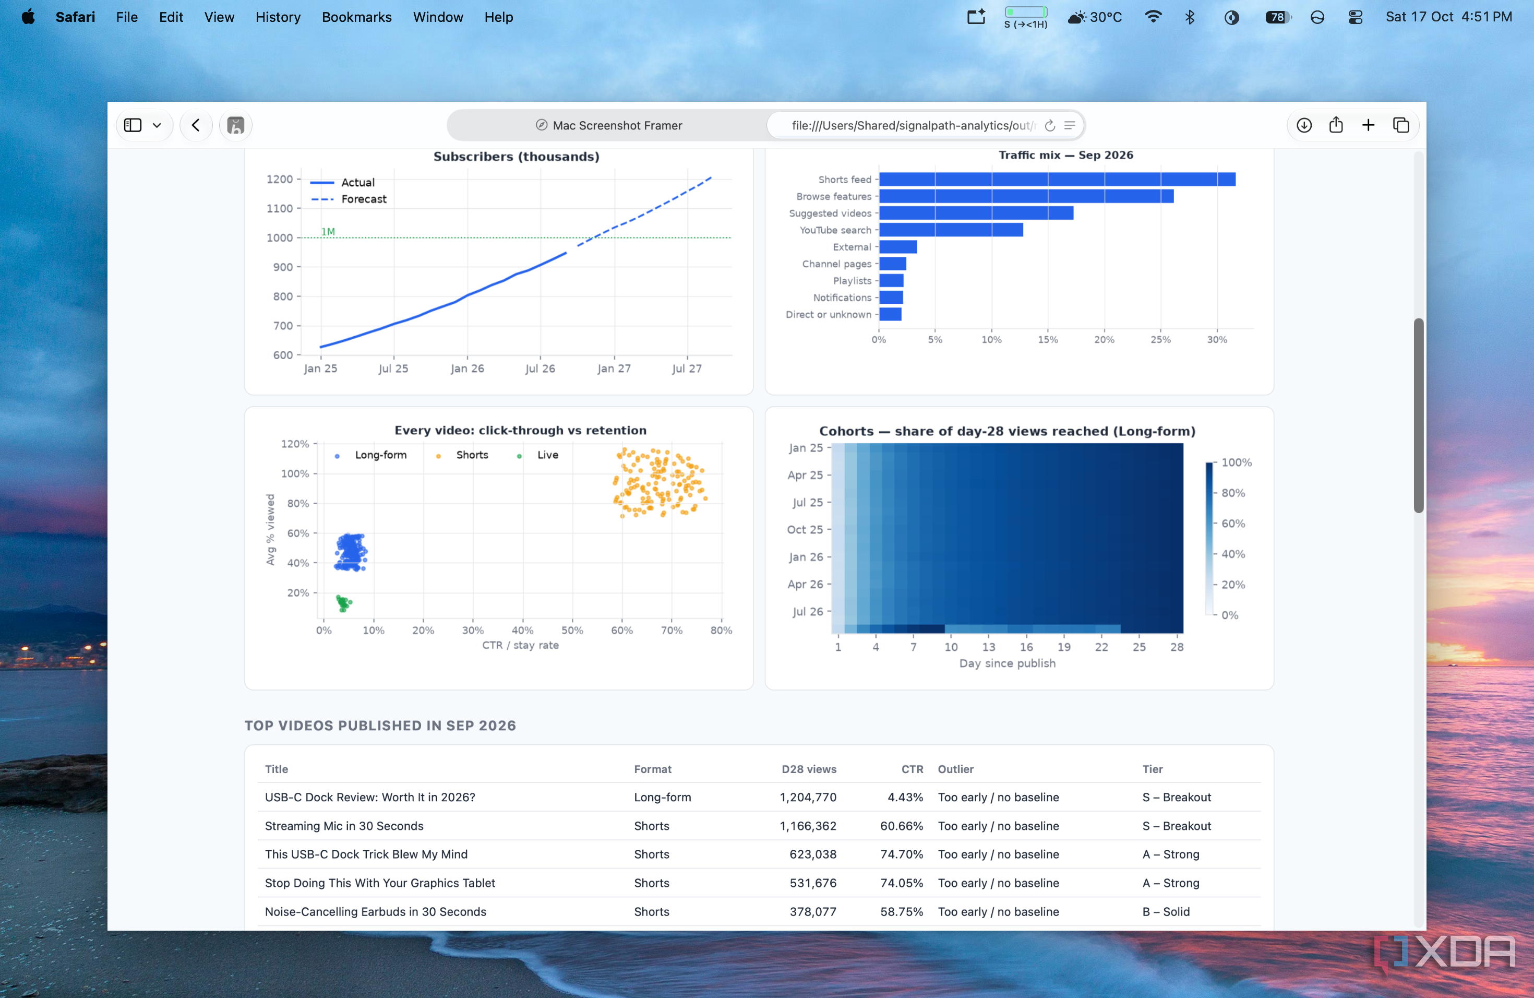
Task: Select "USB-C Dock Review: Worth It in 2026?"
Action: click(x=370, y=797)
